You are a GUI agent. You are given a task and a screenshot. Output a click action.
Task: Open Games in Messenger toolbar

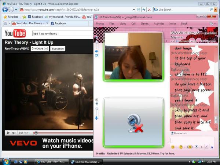click(x=145, y=23)
